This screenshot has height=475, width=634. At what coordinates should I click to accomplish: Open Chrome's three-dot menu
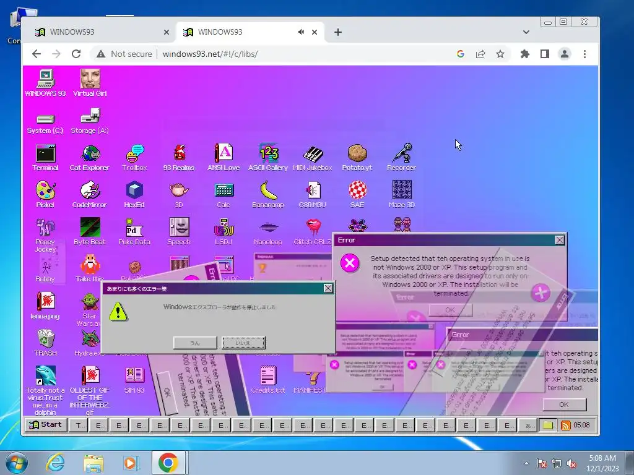tap(584, 54)
